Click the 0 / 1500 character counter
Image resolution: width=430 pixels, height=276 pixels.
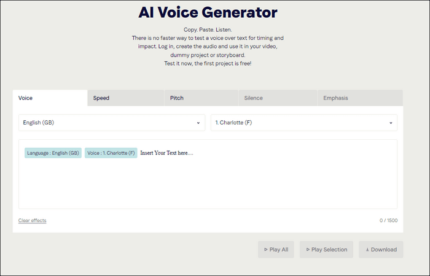[x=388, y=220]
